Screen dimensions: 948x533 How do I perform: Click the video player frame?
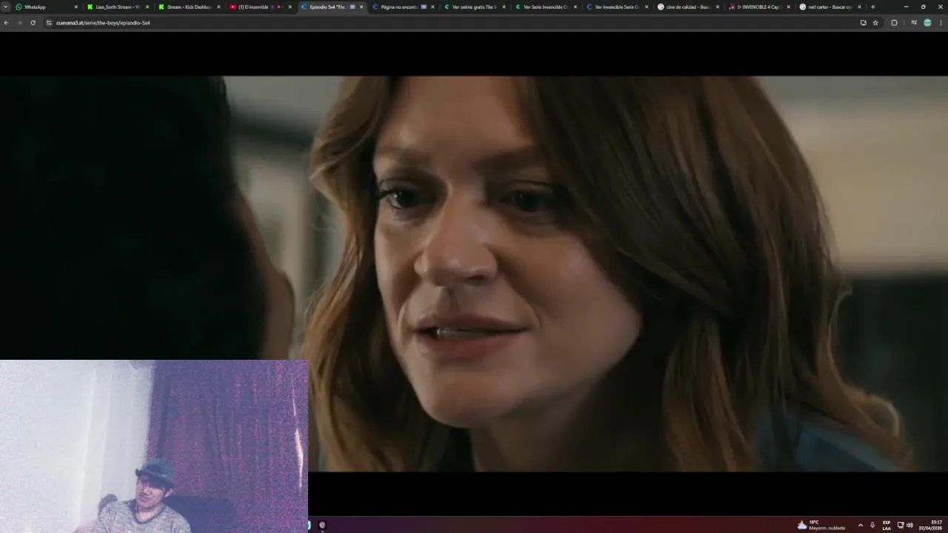click(474, 274)
